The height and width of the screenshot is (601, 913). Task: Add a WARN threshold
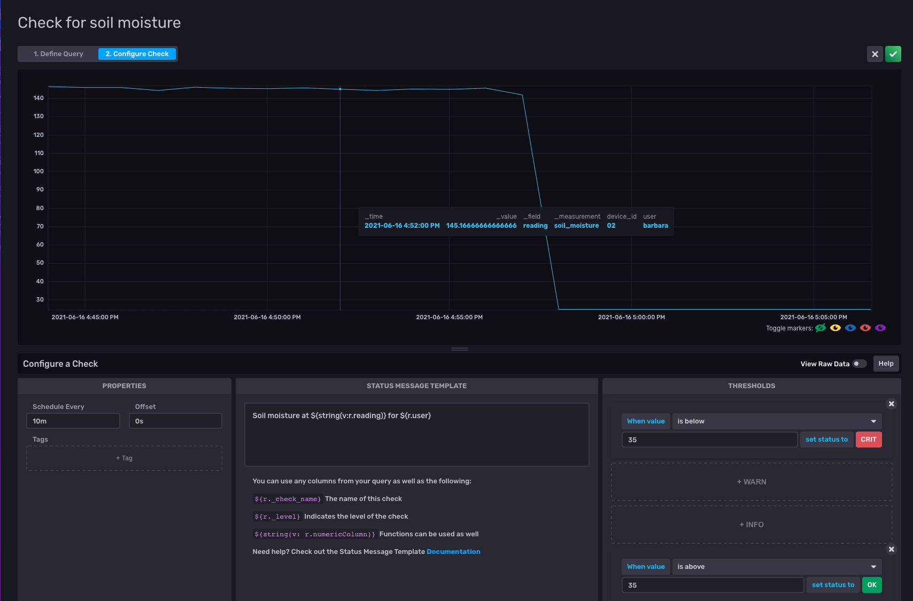[x=751, y=482]
